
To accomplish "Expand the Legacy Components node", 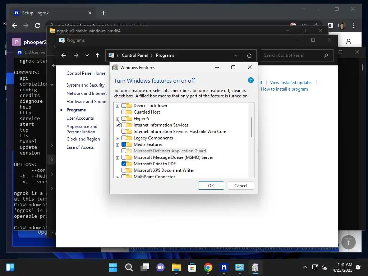I will click(118, 138).
